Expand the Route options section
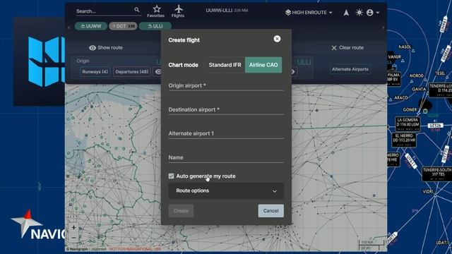This screenshot has width=452, height=254. pyautogui.click(x=226, y=190)
